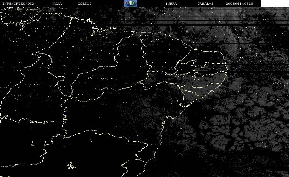Select the horizontal scan-line noise band

[x=203, y=20]
